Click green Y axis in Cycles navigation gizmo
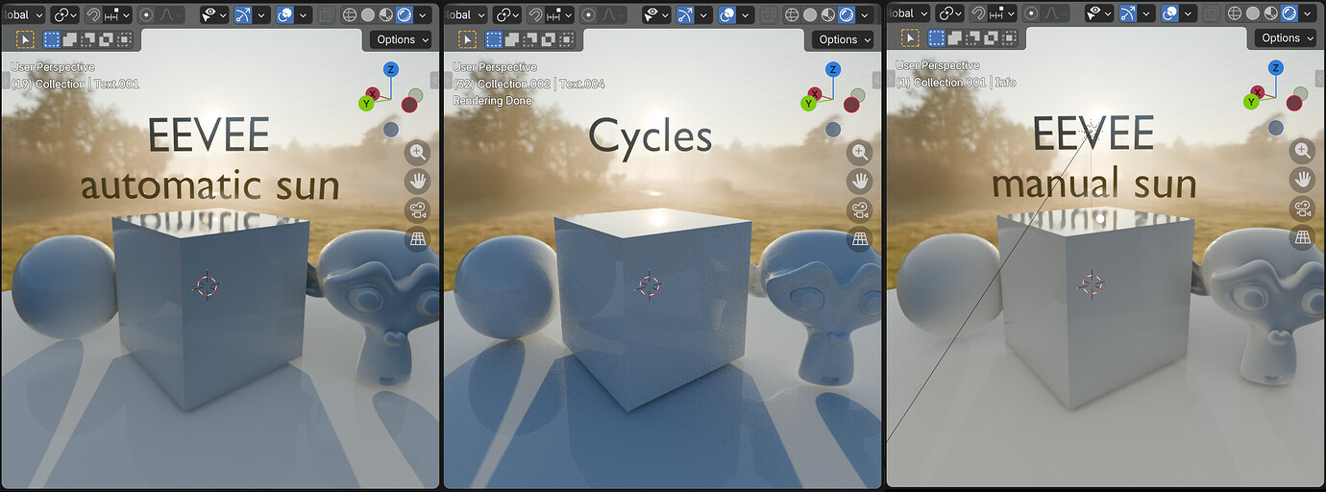The width and height of the screenshot is (1326, 492). click(808, 103)
